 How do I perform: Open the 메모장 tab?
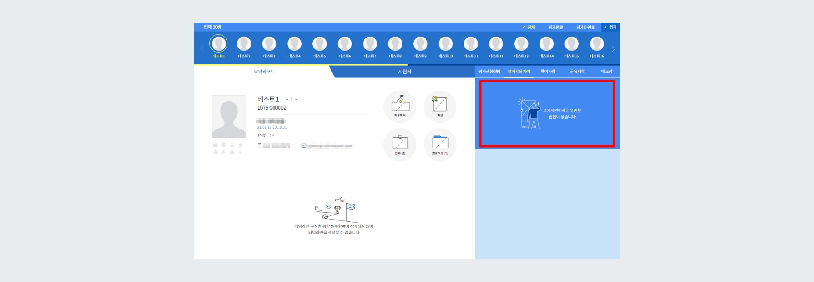[606, 72]
